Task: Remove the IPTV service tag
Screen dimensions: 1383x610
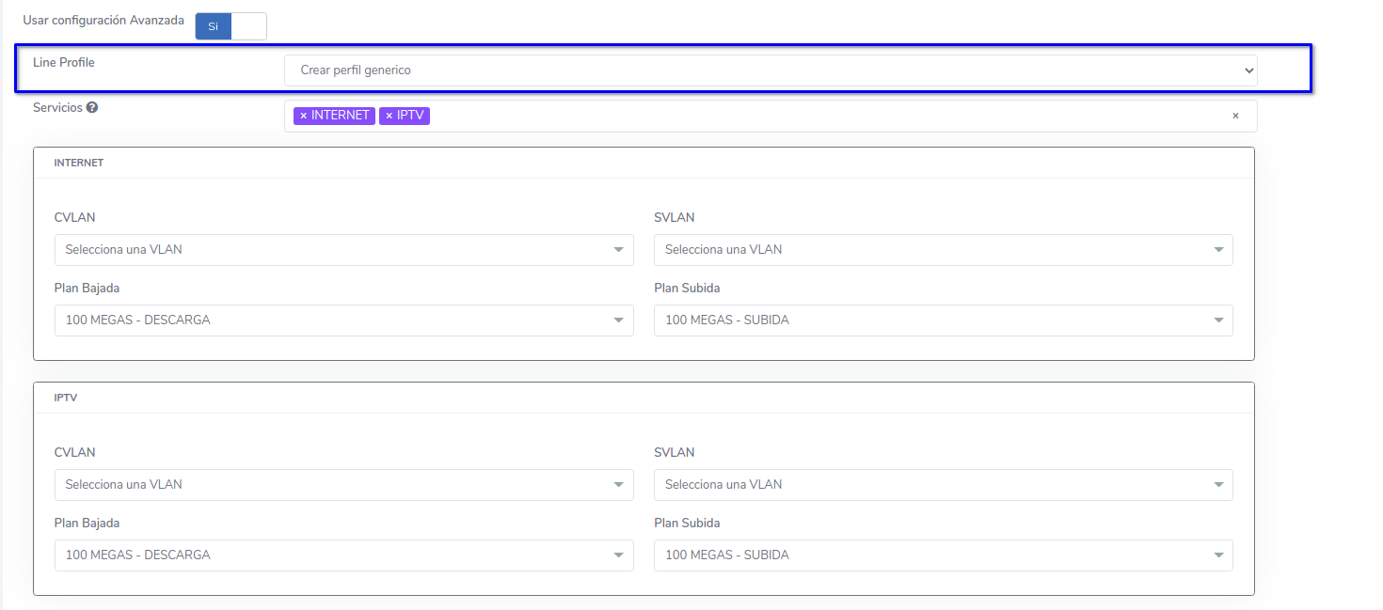Action: click(x=389, y=116)
